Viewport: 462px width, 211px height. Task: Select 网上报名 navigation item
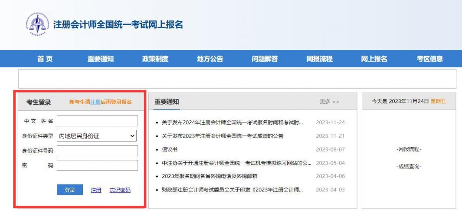click(x=374, y=59)
